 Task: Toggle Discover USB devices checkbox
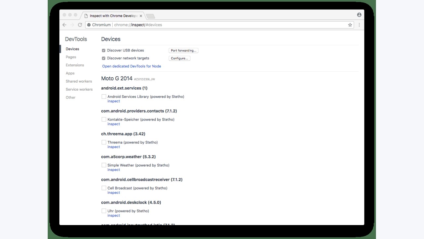click(x=103, y=50)
